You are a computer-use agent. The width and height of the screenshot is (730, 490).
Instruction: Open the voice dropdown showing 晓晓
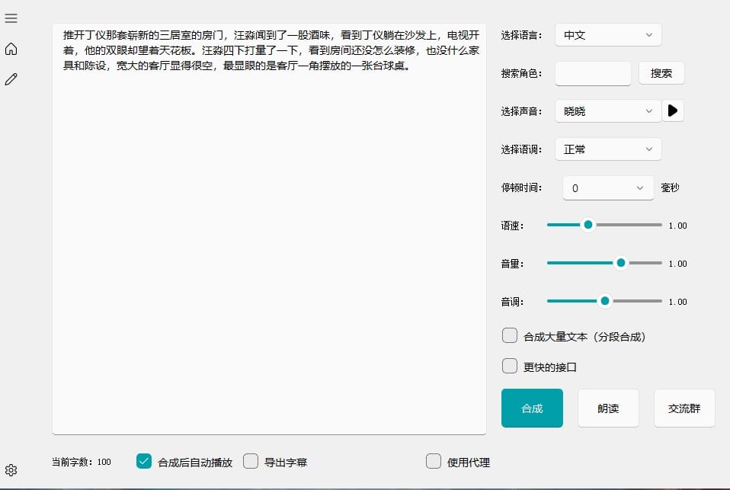coord(607,110)
